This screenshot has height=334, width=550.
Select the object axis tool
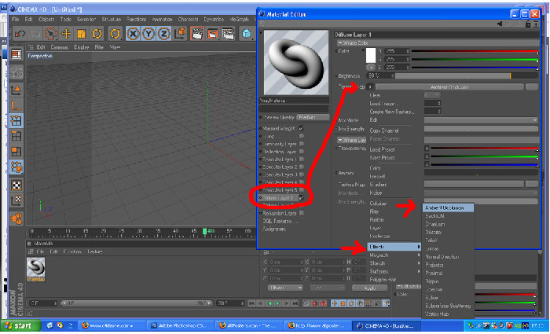coord(16,105)
